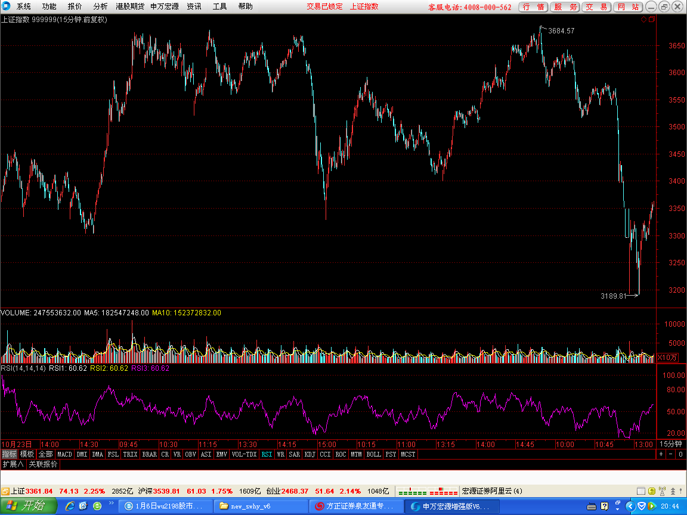Open the 报价 menu

click(x=75, y=7)
